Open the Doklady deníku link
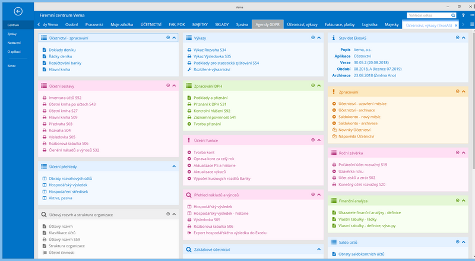This screenshot has width=475, height=261. 62,50
